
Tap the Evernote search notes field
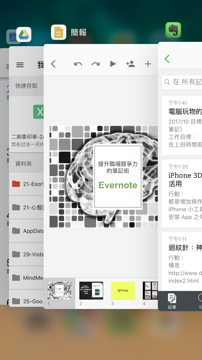pos(182,82)
